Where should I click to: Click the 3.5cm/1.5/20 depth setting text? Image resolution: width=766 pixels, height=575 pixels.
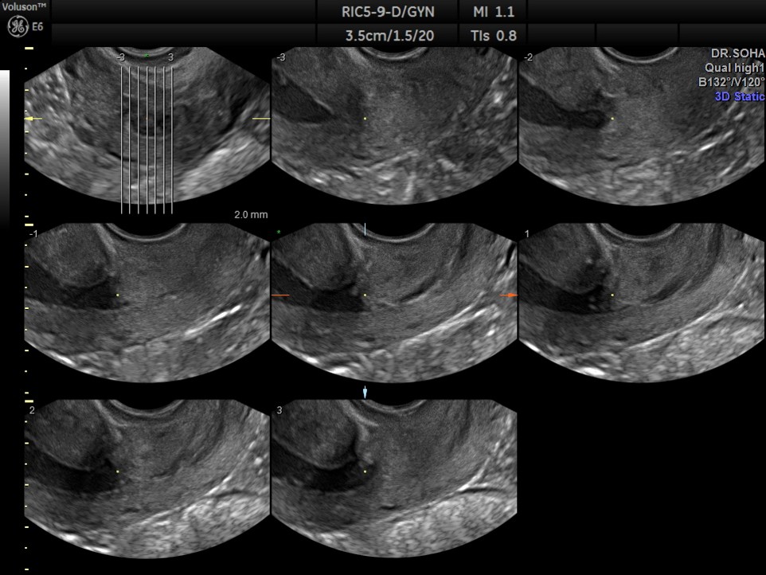[x=389, y=36]
